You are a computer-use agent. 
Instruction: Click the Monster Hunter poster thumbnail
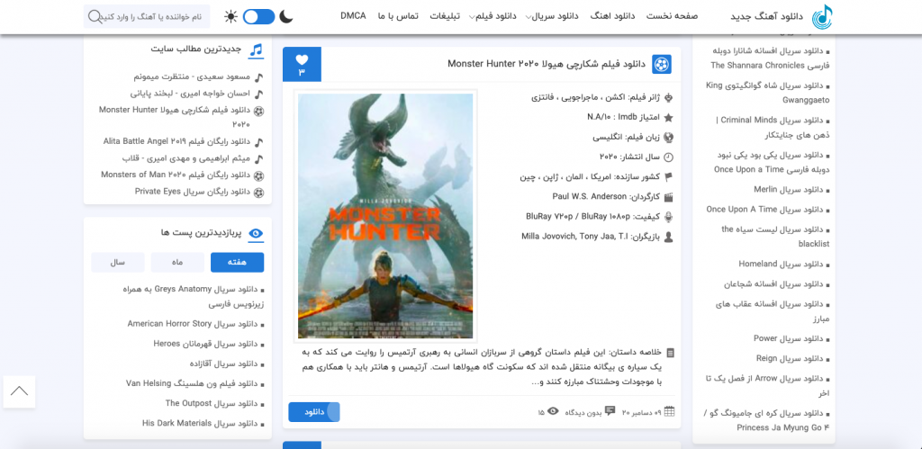click(385, 216)
